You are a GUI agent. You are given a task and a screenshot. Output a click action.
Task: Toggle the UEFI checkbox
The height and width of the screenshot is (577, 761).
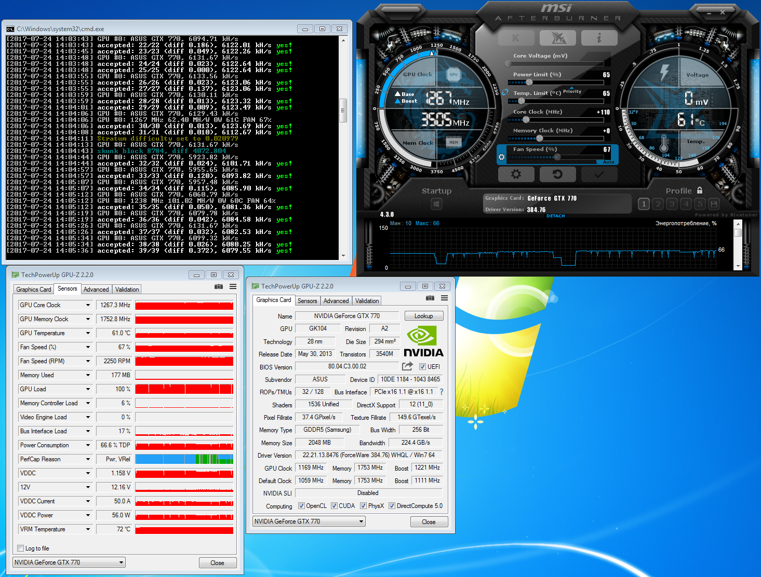(422, 367)
